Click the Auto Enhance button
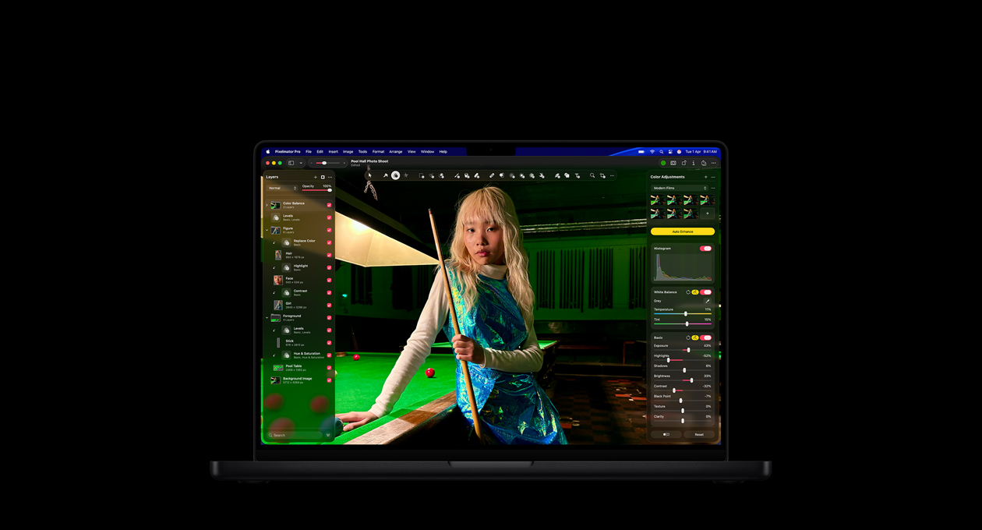The width and height of the screenshot is (982, 530). [683, 231]
